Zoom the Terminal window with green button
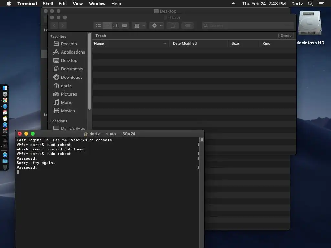The image size is (331, 248). (33, 134)
